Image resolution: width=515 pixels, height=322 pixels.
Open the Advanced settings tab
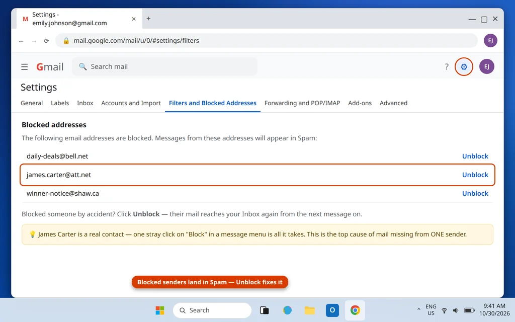tap(393, 103)
